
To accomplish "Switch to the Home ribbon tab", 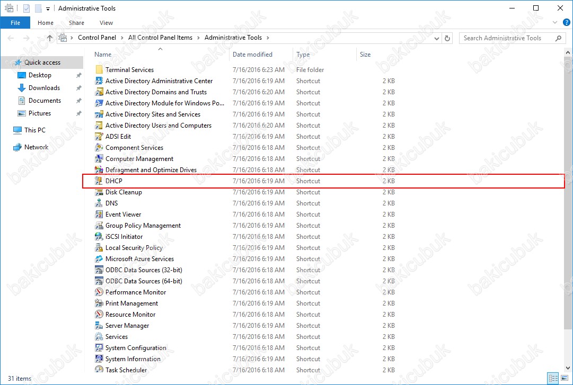I will [x=45, y=23].
